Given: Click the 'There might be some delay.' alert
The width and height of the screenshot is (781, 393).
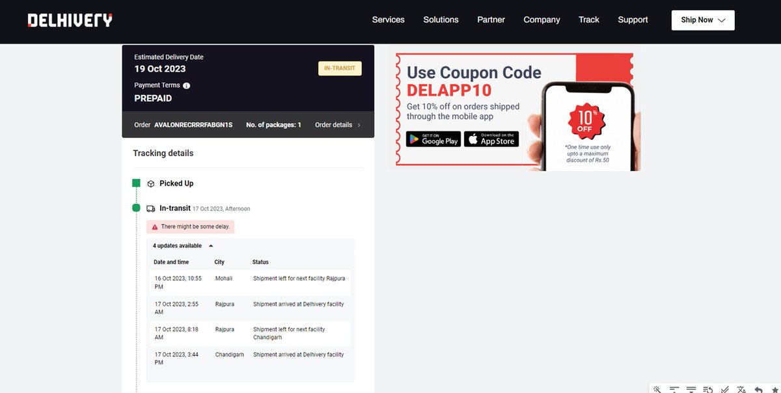Looking at the screenshot, I should point(190,227).
